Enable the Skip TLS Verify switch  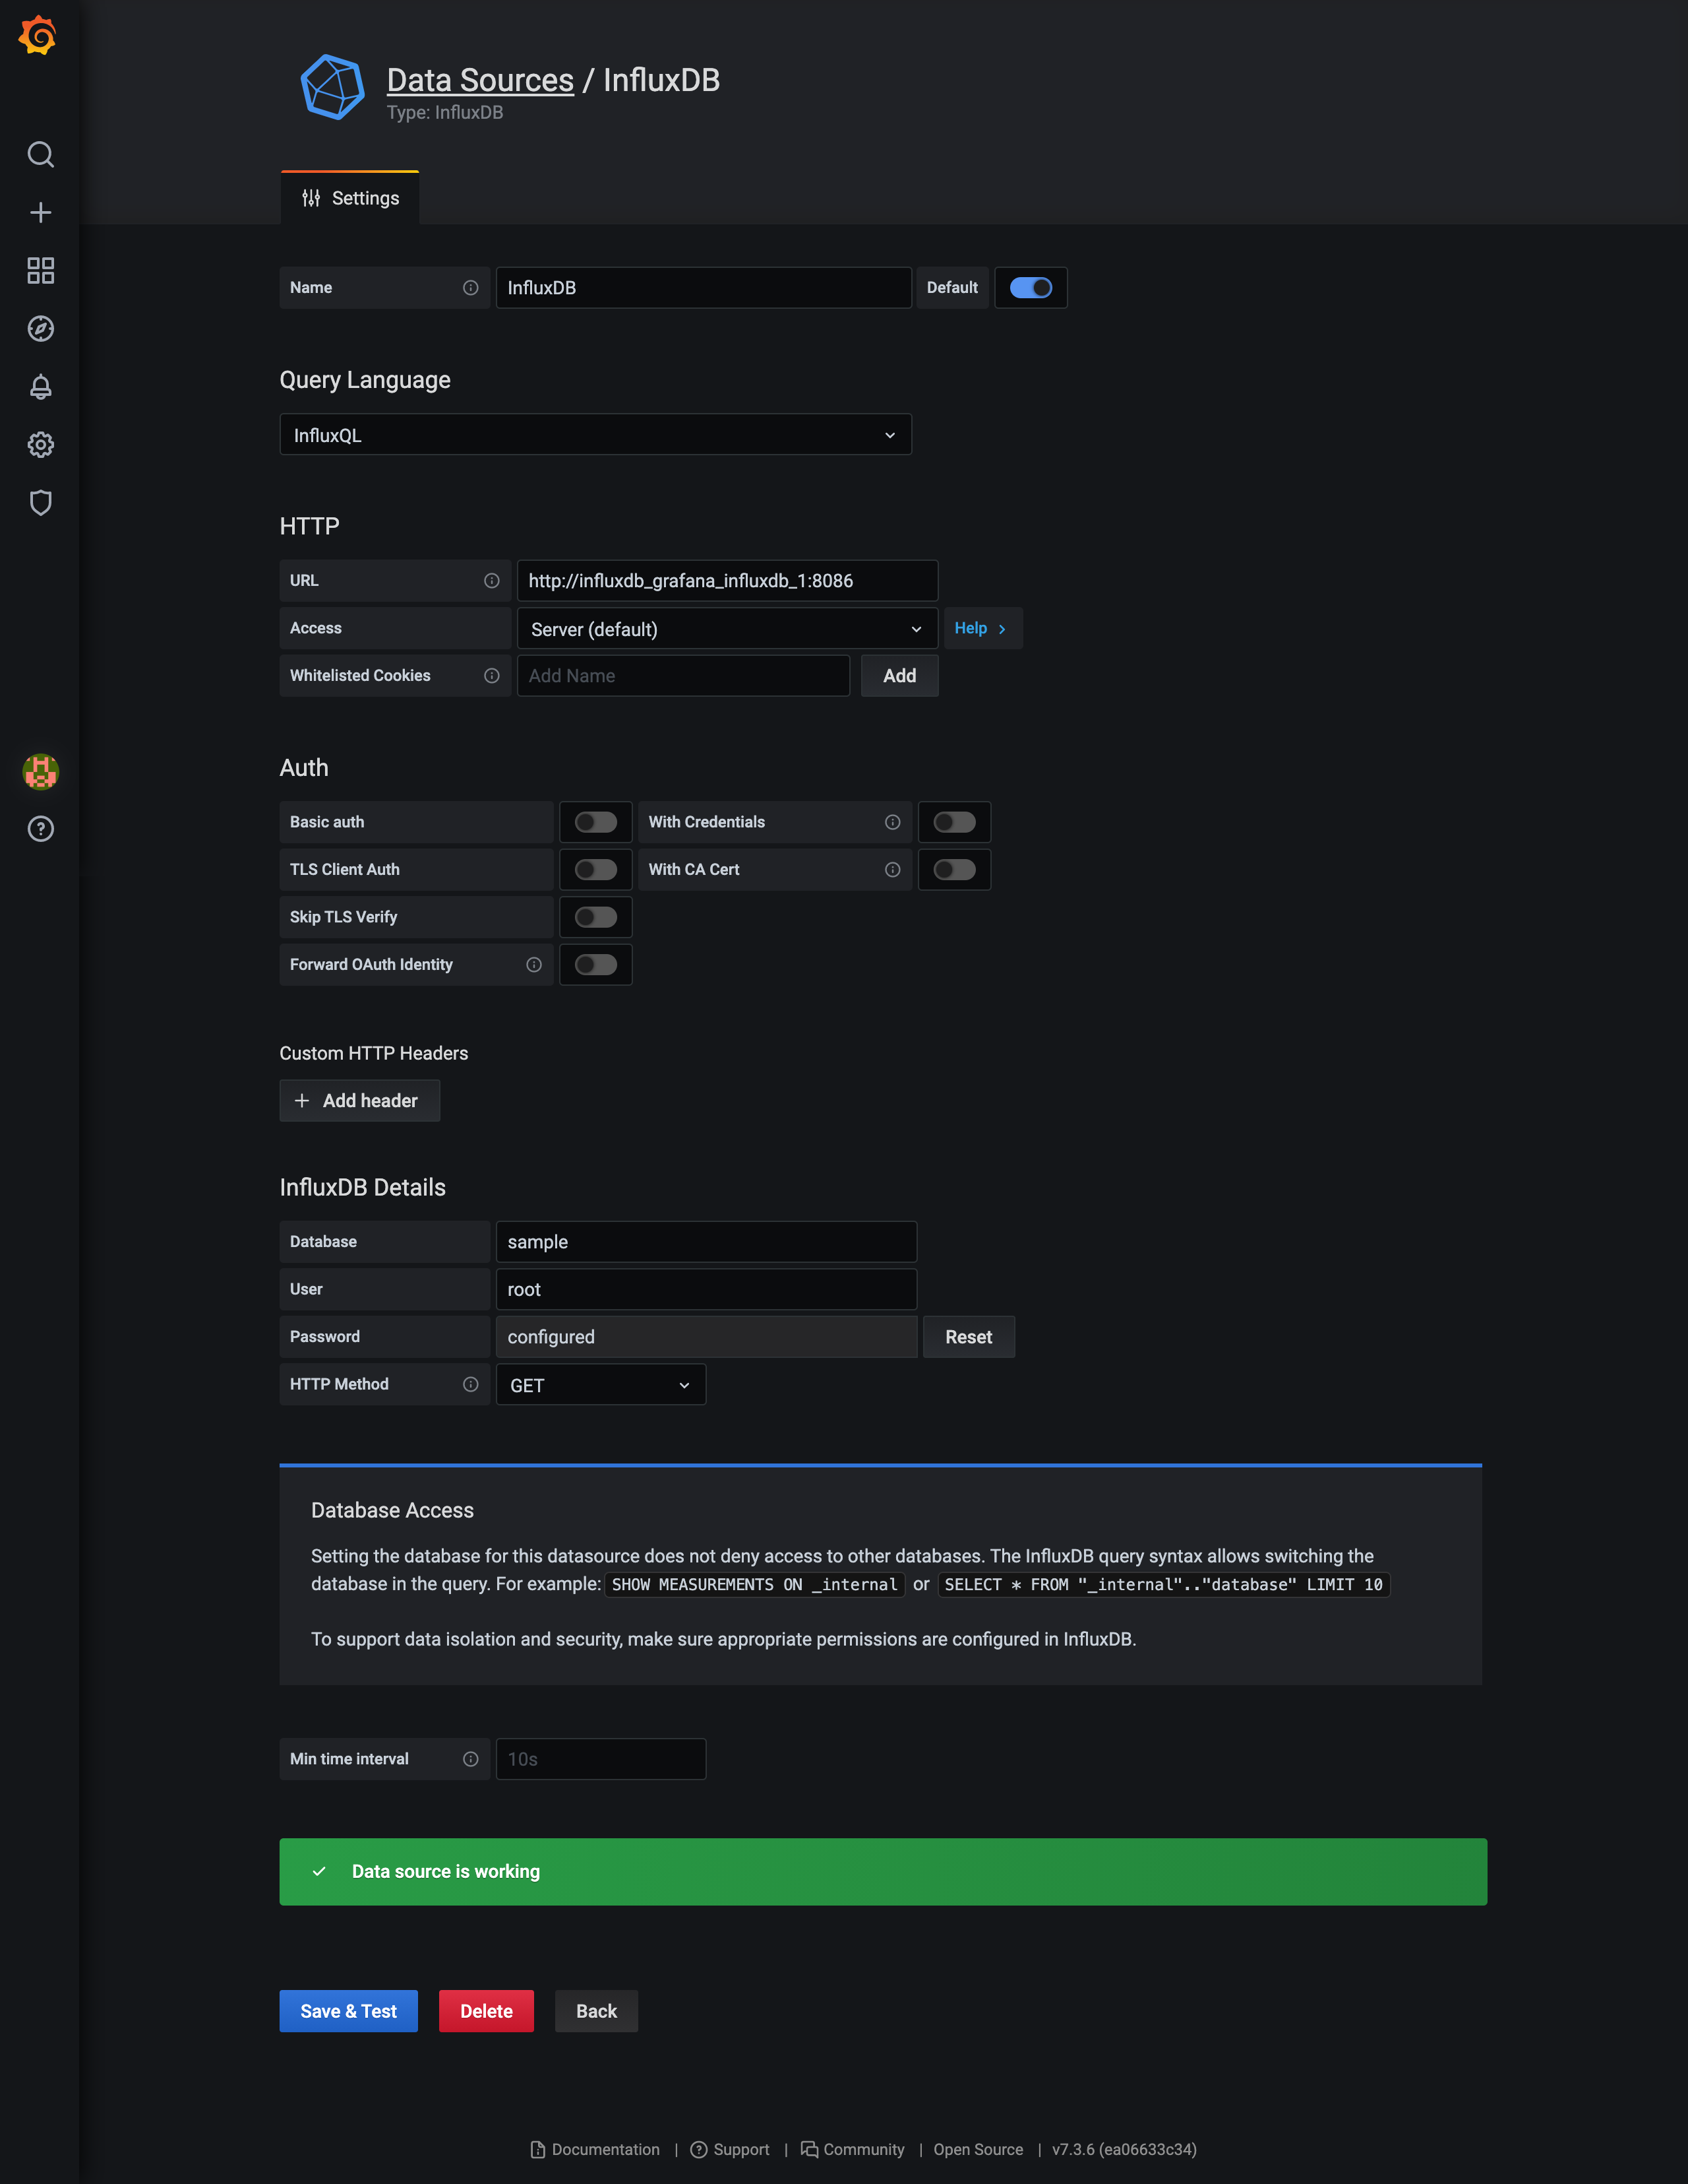[x=595, y=917]
